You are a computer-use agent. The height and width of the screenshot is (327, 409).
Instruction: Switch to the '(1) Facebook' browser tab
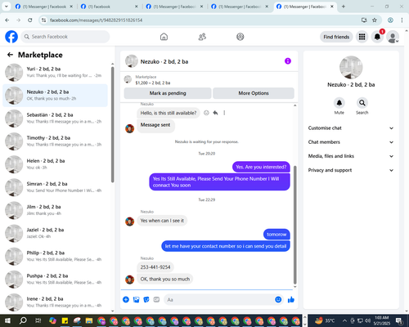click(109, 7)
